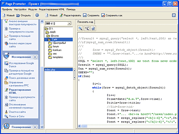Click sidebar scrollbar down arrow
The width and height of the screenshot is (179, 134).
click(42, 127)
